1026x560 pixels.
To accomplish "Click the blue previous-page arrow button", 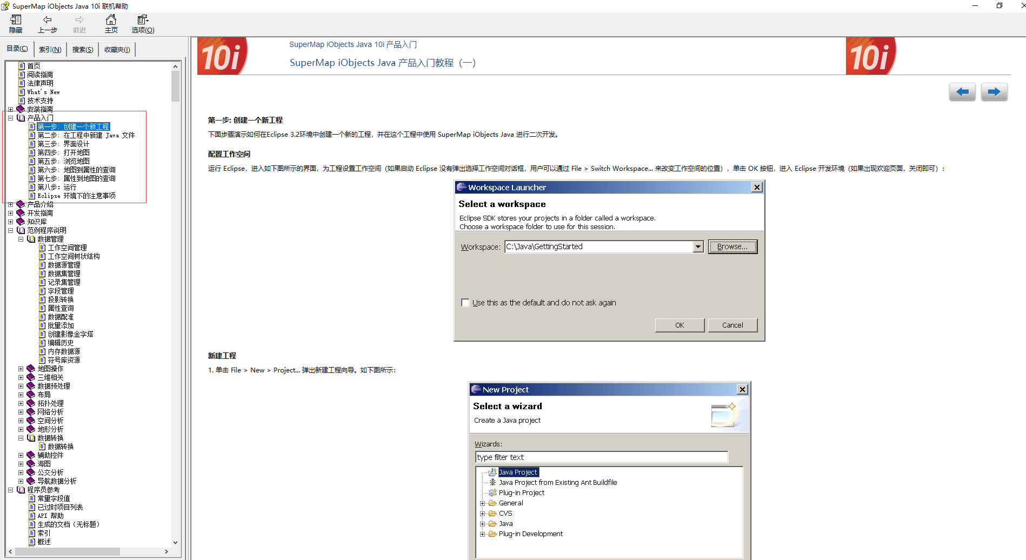I will pyautogui.click(x=962, y=92).
